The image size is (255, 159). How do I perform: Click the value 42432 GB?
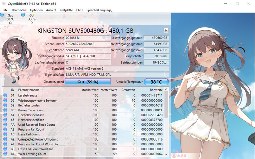point(156,50)
